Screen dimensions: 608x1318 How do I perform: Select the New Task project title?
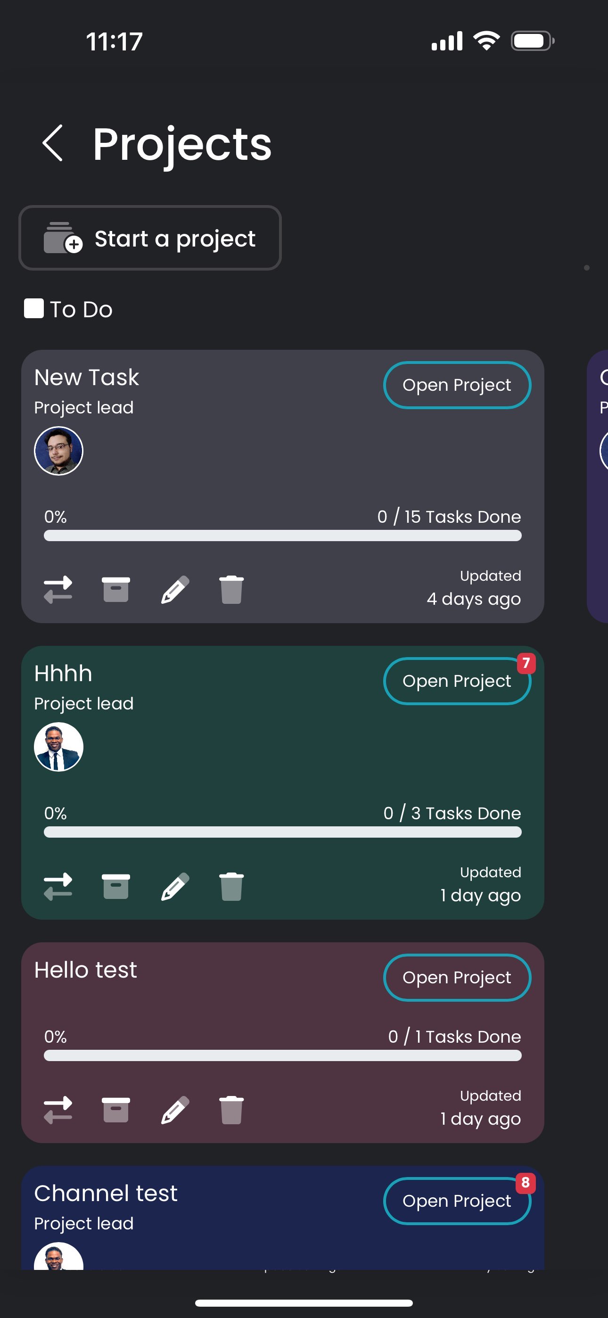(87, 378)
